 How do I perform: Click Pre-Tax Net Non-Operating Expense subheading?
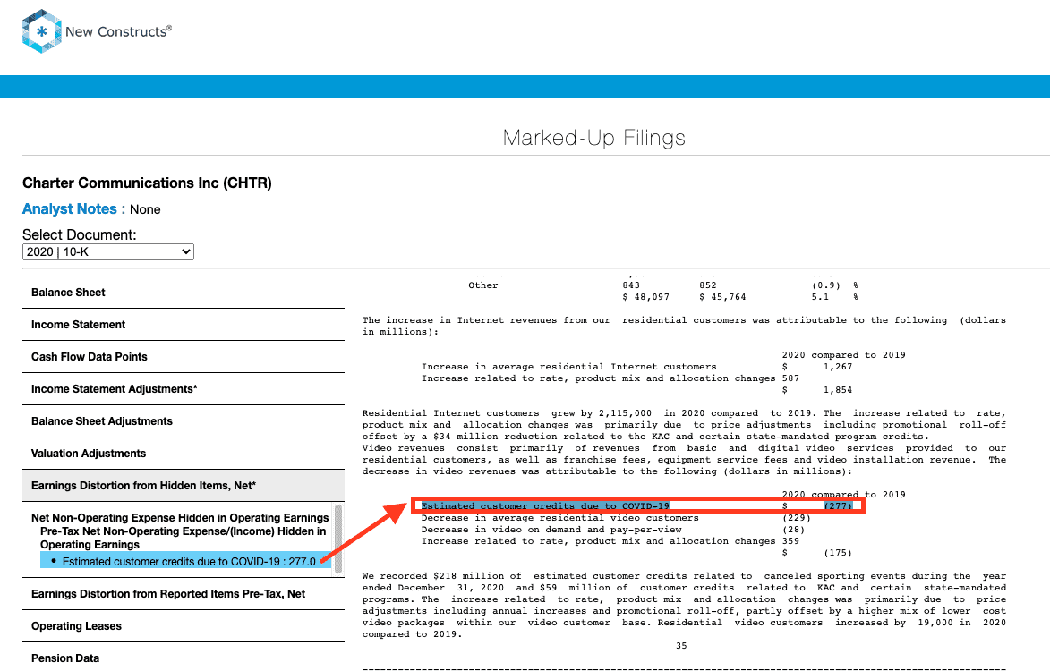tap(183, 538)
